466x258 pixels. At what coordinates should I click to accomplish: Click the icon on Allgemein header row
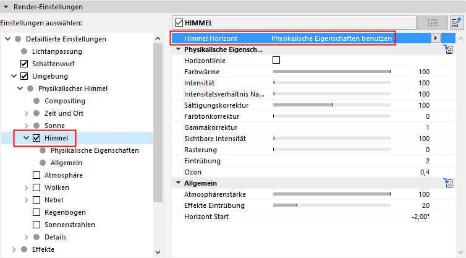click(x=449, y=183)
